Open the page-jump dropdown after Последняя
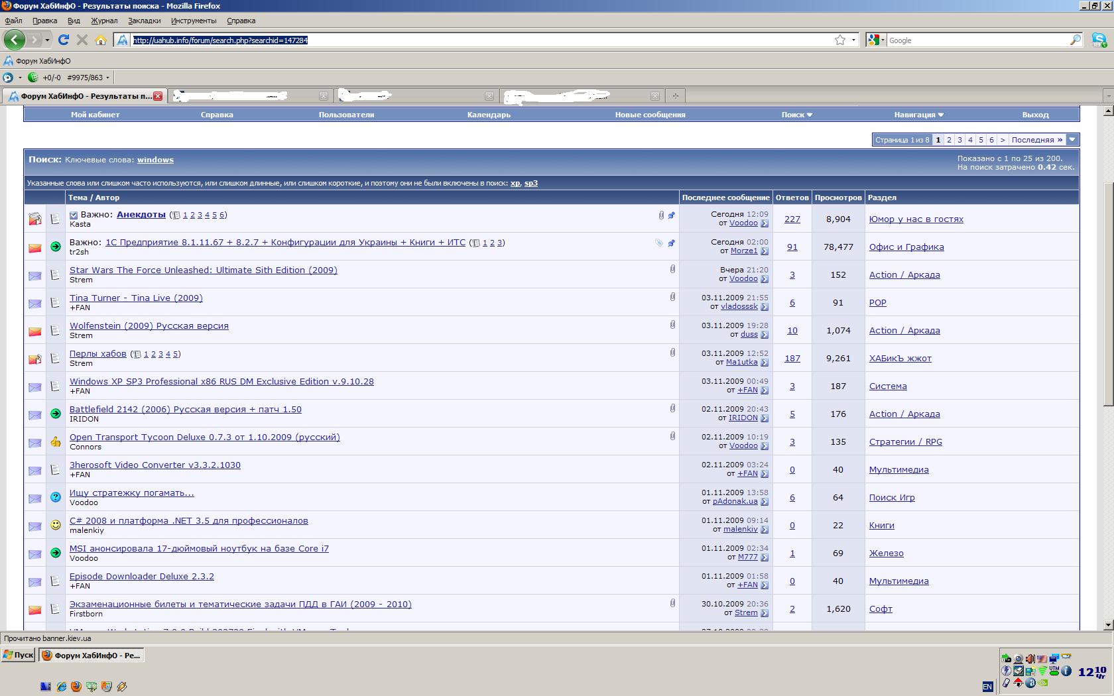The image size is (1114, 696). tap(1072, 139)
